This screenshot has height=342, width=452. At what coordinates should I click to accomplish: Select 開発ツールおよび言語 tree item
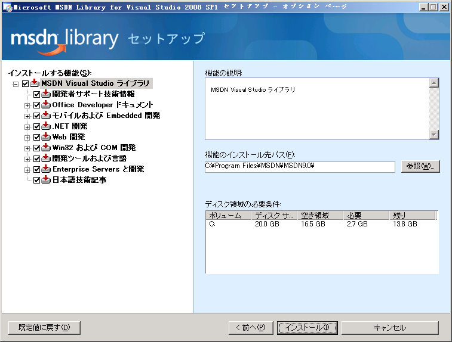point(90,158)
